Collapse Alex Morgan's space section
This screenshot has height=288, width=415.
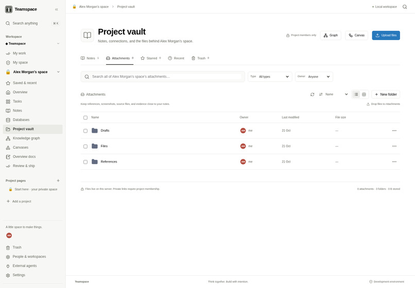pos(58,72)
